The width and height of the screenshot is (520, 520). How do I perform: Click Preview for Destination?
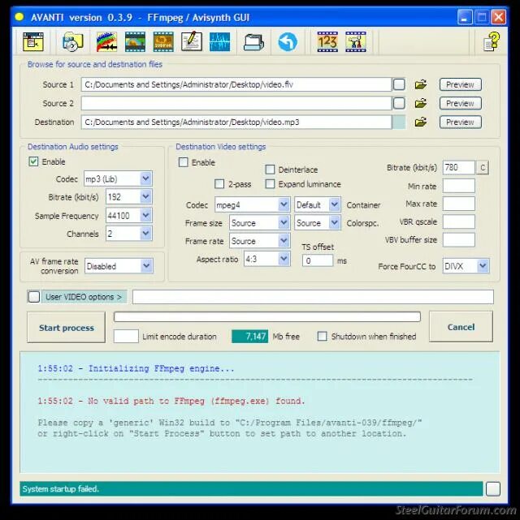(460, 122)
